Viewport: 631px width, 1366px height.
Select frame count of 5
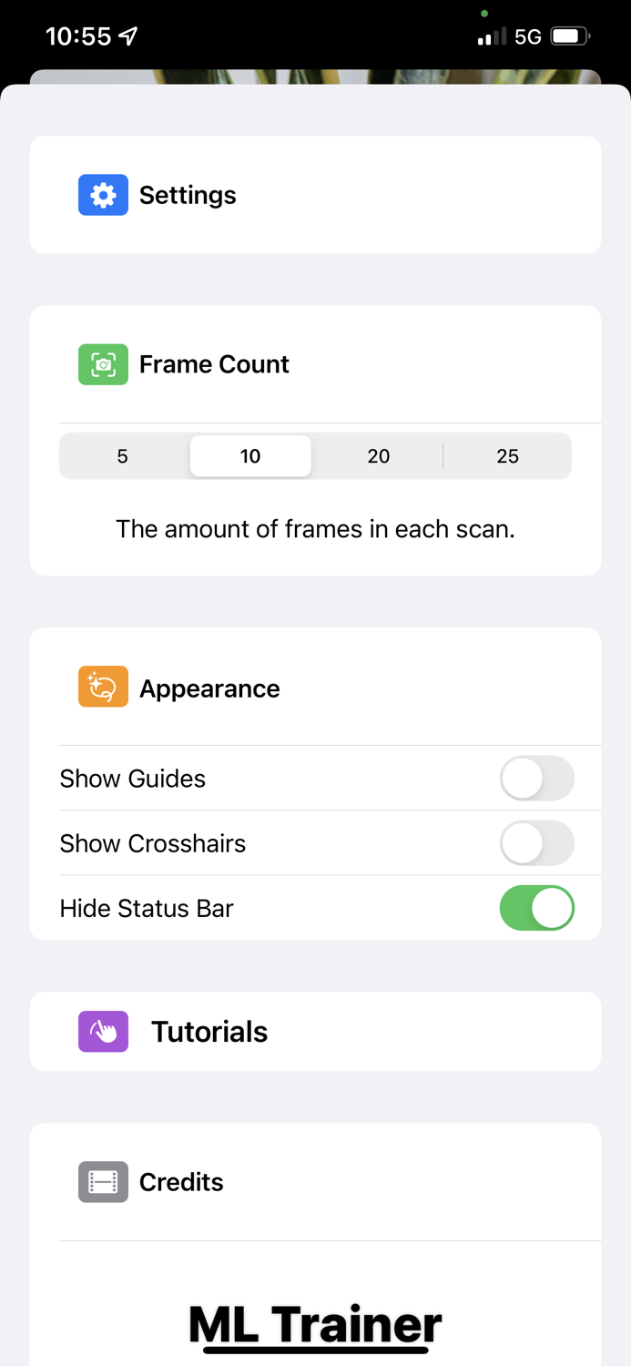[x=121, y=455]
